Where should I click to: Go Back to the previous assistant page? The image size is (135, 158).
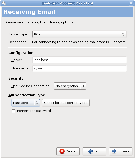94,151
